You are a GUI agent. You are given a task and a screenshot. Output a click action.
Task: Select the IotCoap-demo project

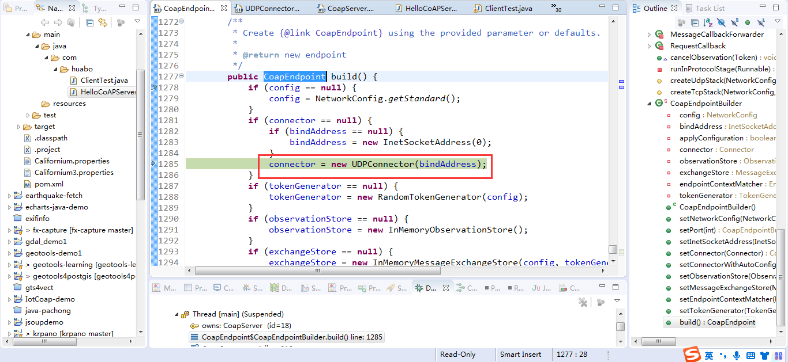click(x=44, y=299)
